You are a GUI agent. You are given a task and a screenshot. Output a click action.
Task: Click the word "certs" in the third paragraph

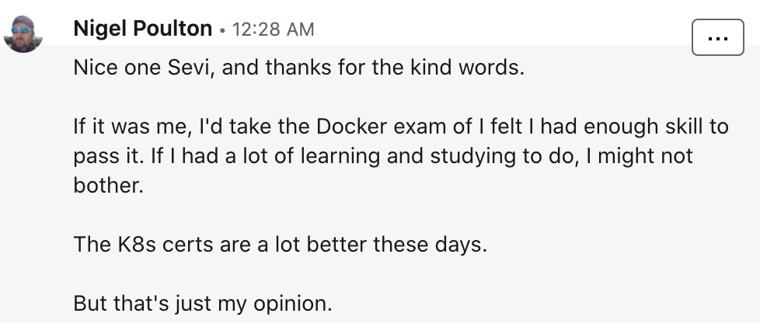click(187, 245)
